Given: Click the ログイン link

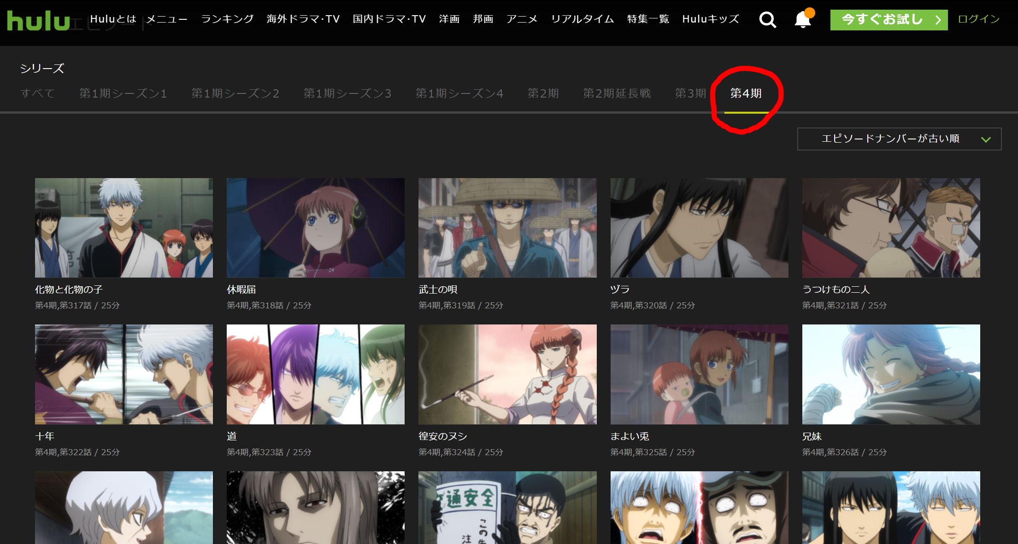Looking at the screenshot, I should click(x=979, y=19).
